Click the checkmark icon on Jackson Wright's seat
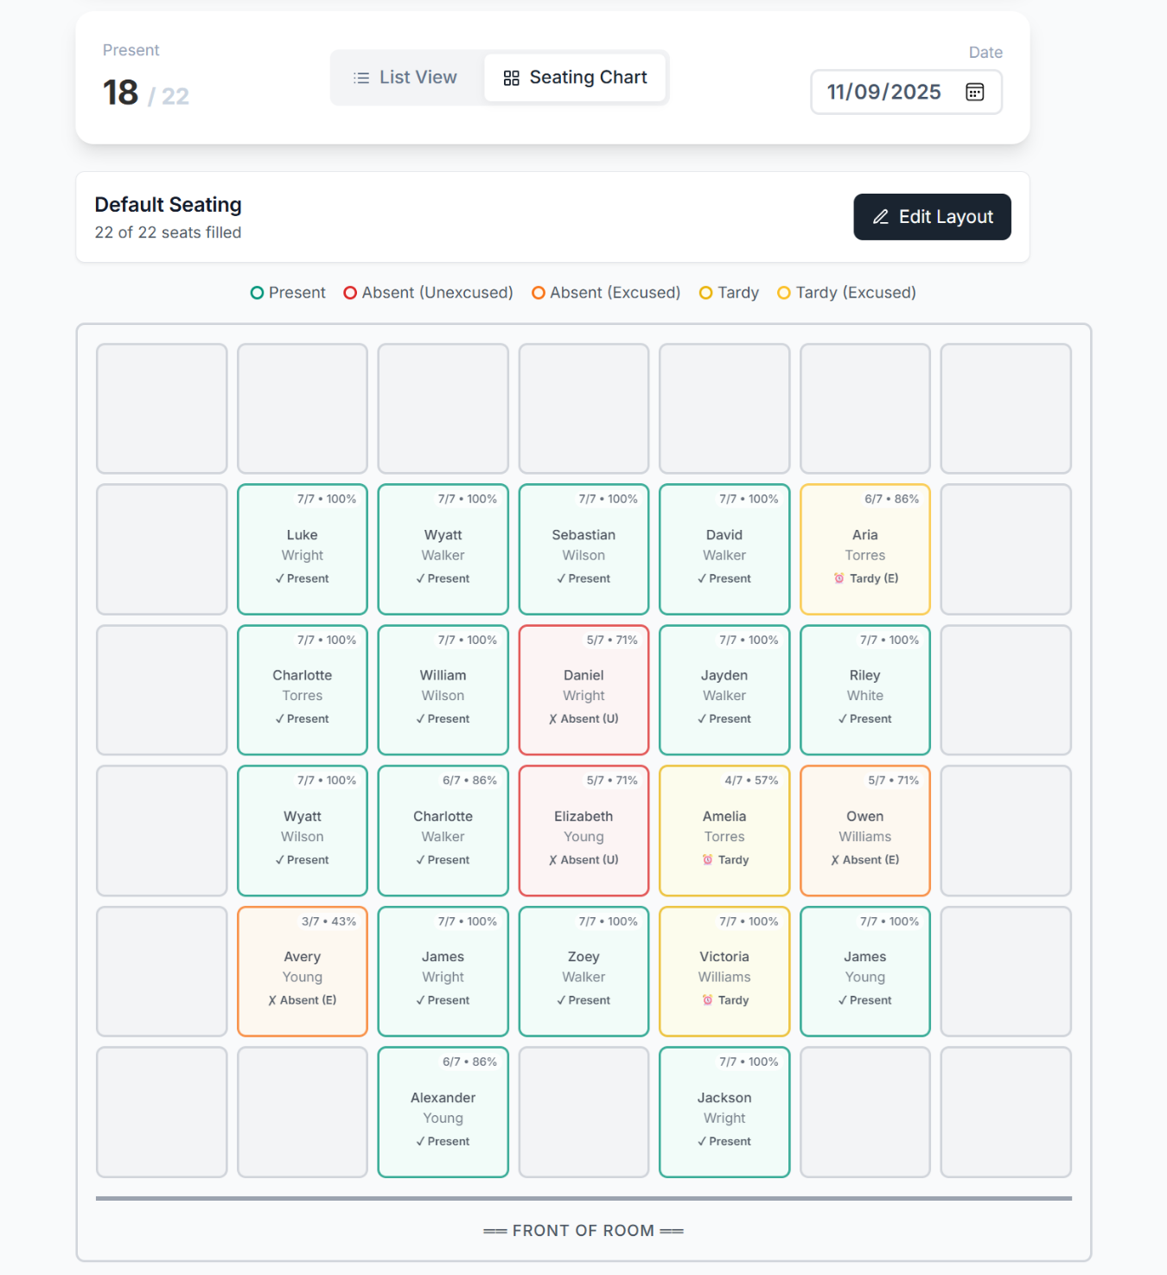The image size is (1167, 1275). (x=701, y=1141)
